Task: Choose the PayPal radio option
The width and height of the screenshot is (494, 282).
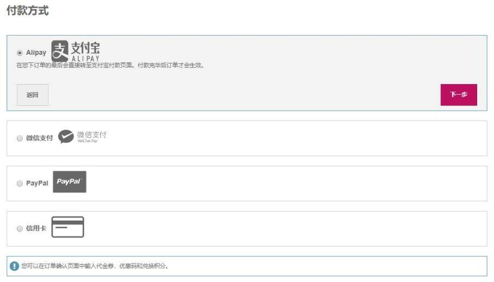Action: (20, 183)
